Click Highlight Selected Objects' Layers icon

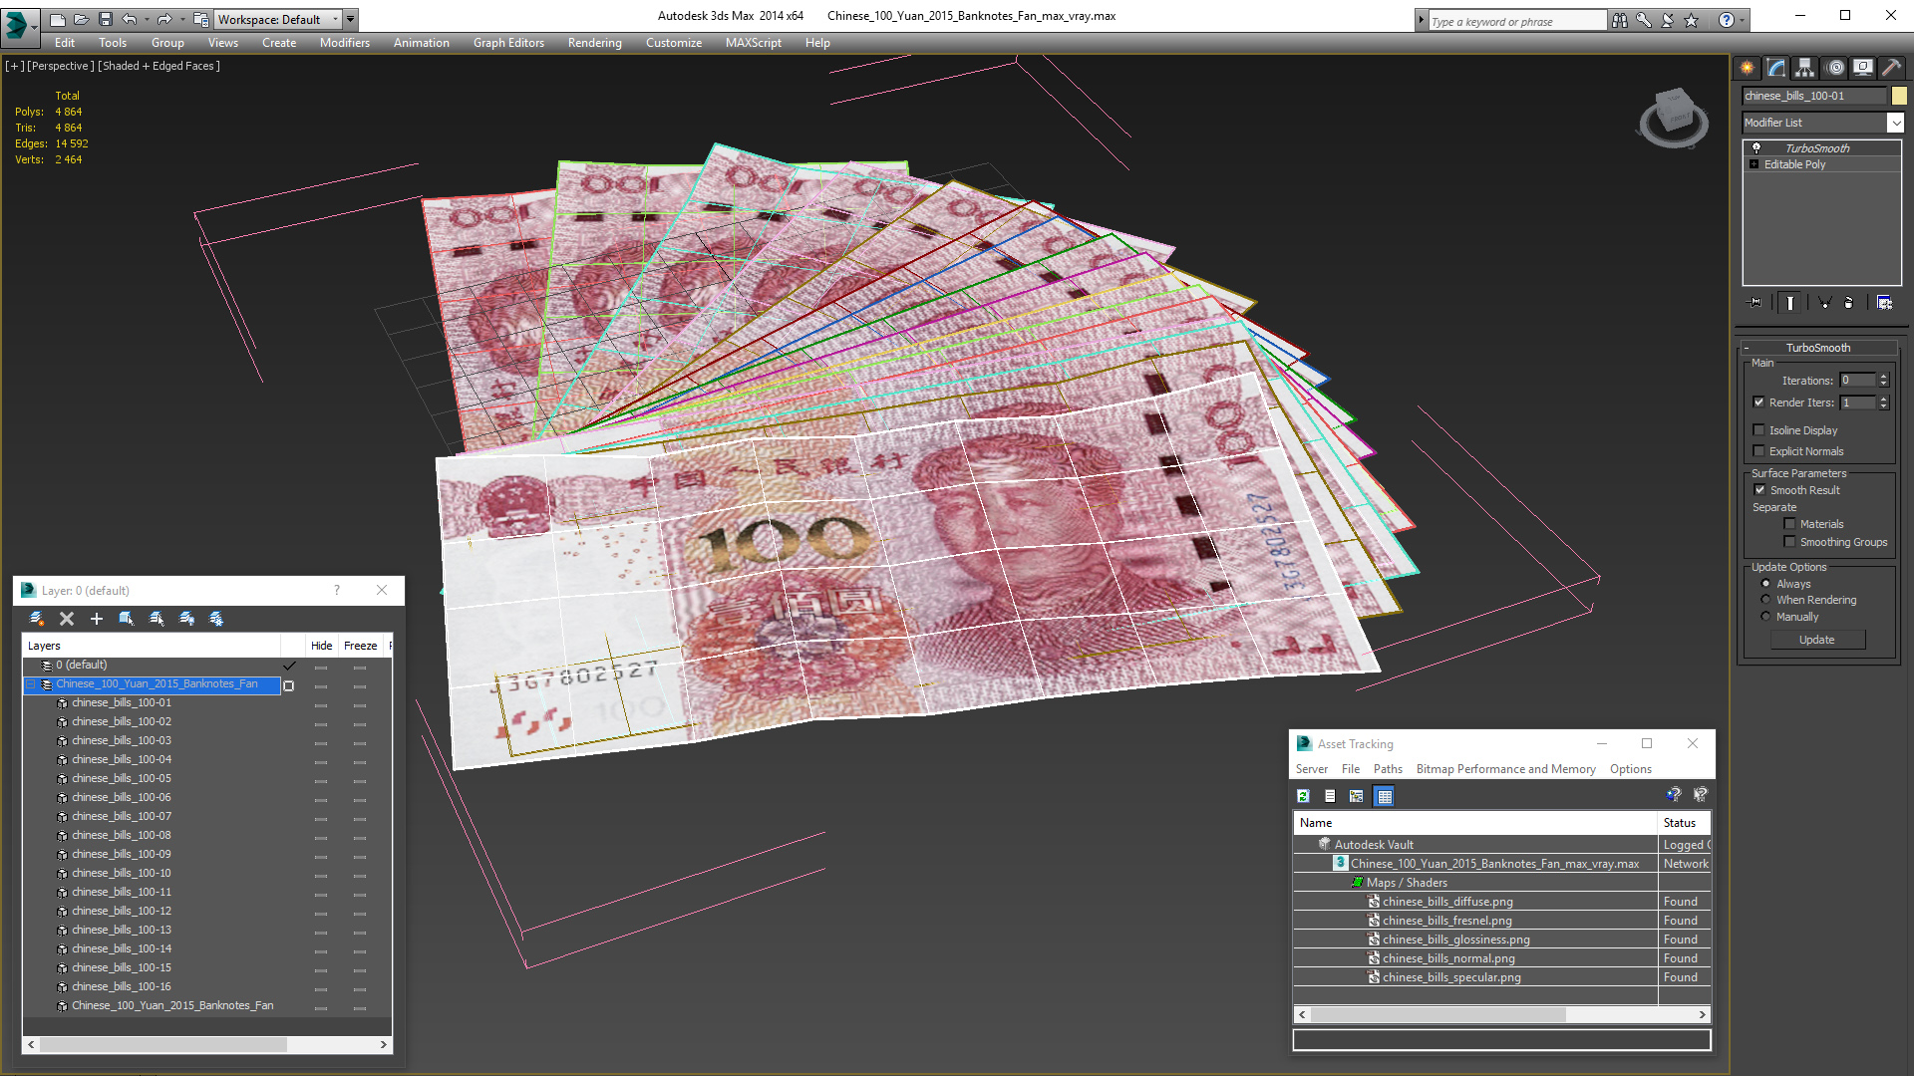click(x=157, y=619)
